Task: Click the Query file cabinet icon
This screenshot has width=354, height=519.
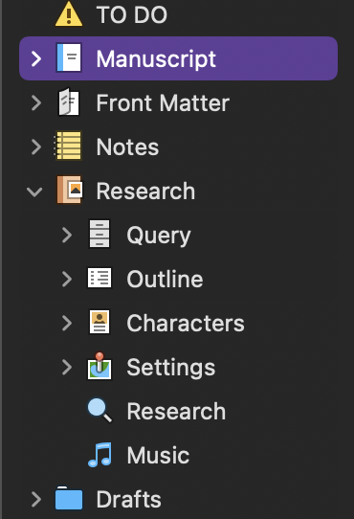Action: coord(100,234)
